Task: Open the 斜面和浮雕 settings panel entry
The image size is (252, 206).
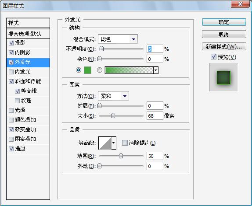Action: pos(28,81)
